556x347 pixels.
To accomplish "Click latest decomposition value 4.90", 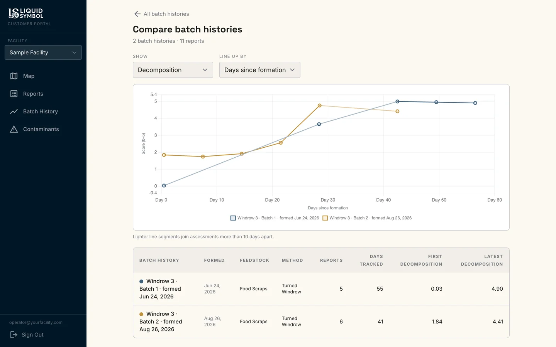I will tap(497, 289).
